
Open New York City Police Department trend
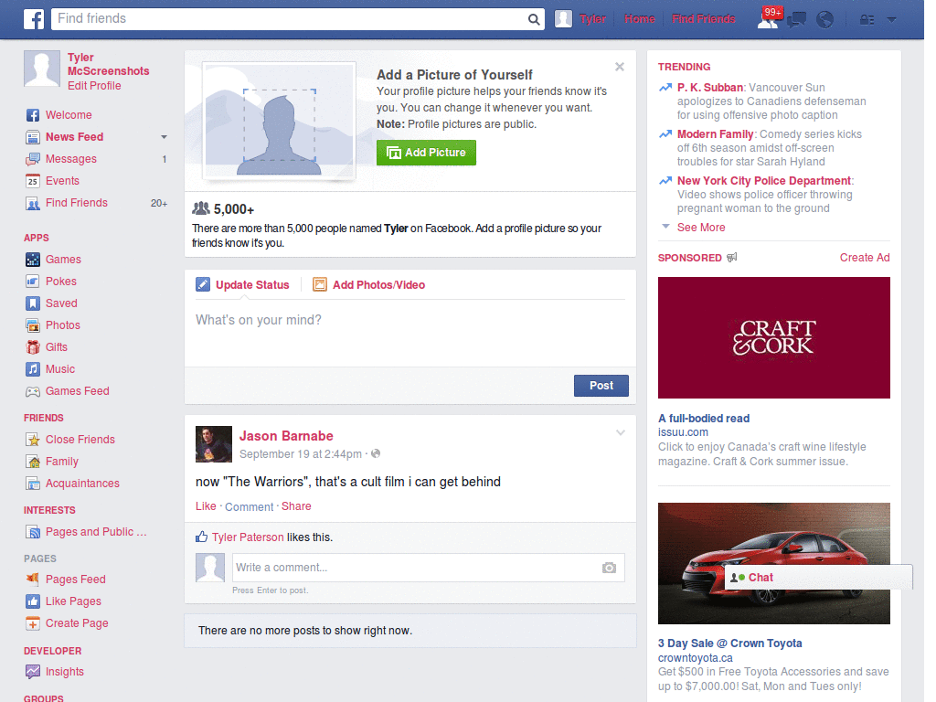764,181
